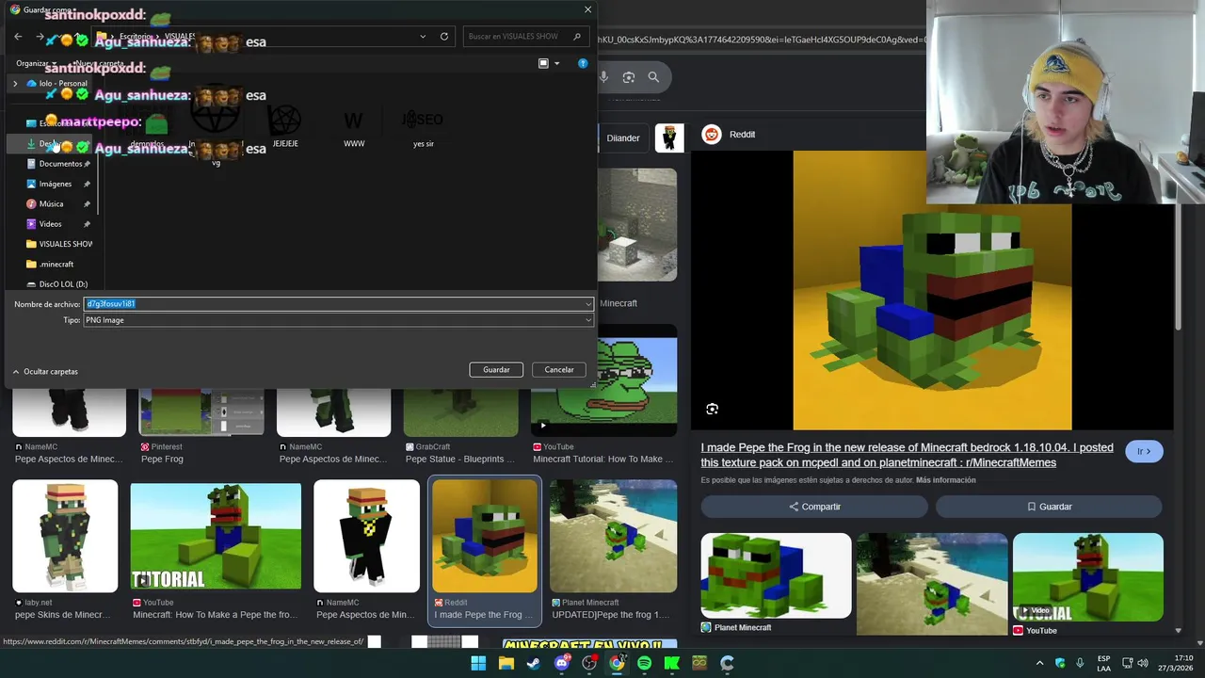Switch to Google Chrome in the taskbar
This screenshot has width=1205, height=678.
(617, 663)
